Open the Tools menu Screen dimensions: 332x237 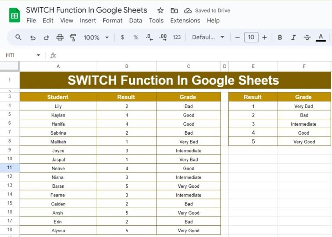[156, 21]
